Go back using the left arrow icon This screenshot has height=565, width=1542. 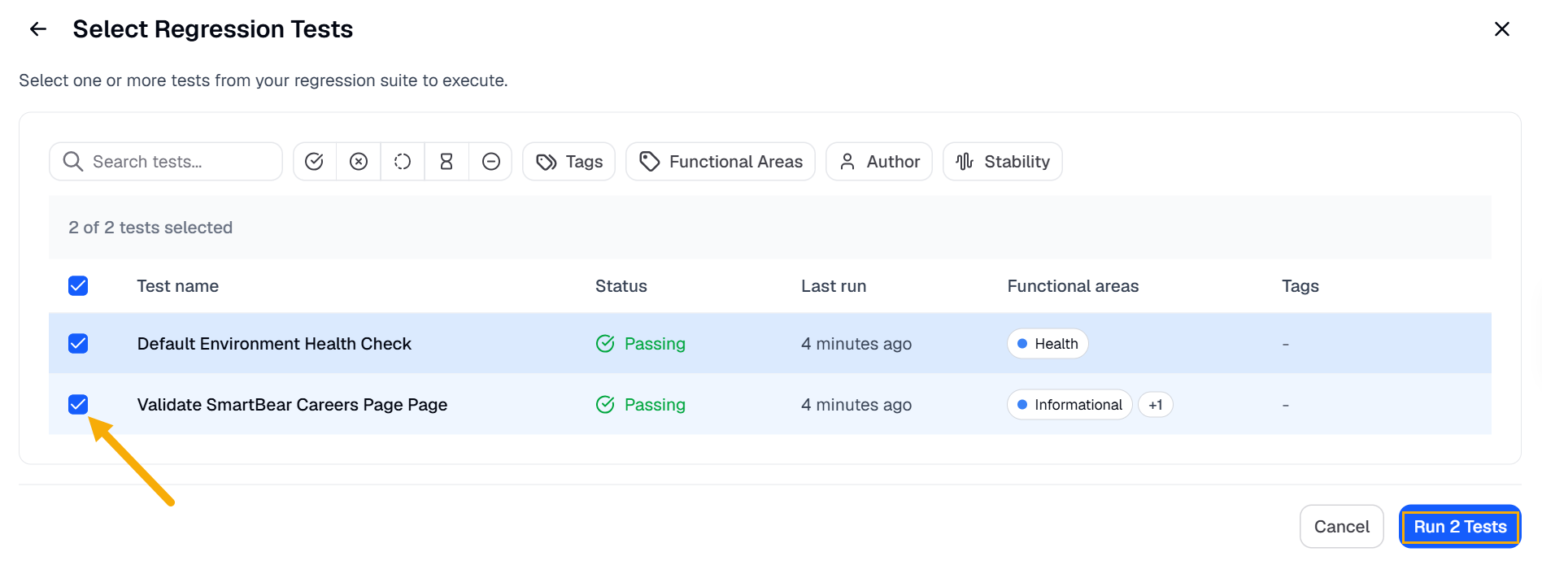tap(38, 29)
